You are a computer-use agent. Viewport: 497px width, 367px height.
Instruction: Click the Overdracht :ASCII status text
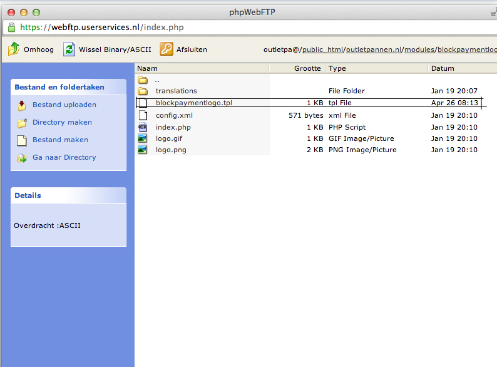(x=47, y=225)
